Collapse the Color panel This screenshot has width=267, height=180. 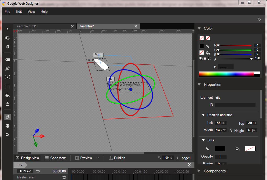click(199, 28)
